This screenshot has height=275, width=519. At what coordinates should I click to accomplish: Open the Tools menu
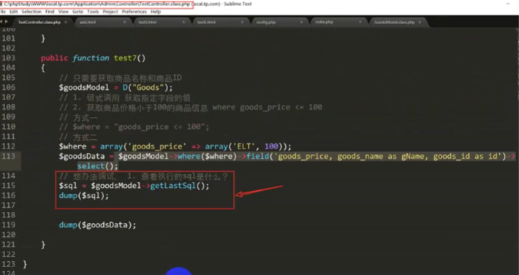coord(93,12)
